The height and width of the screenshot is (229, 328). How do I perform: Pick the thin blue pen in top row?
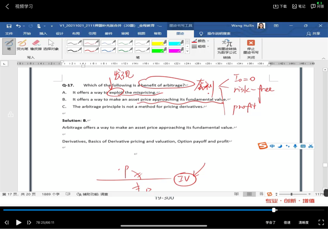click(108, 43)
